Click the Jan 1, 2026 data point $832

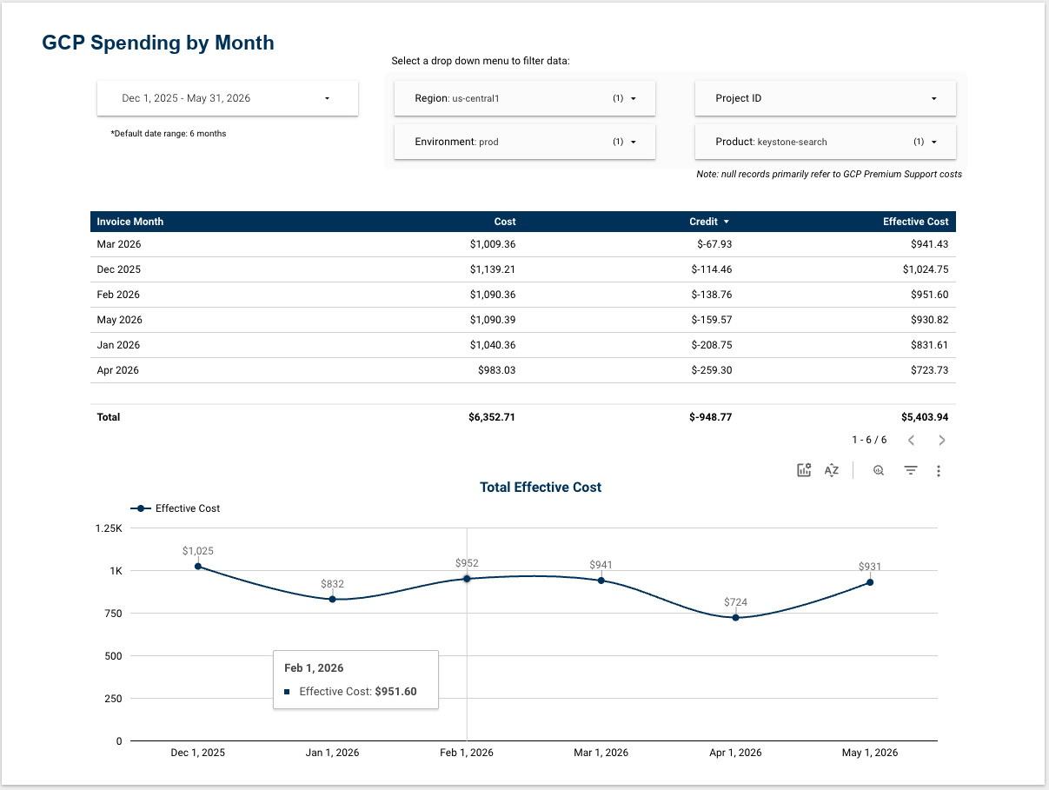(332, 599)
